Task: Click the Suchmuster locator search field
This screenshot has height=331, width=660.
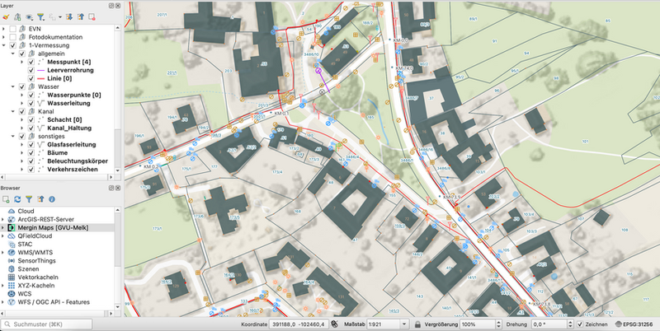Action: pyautogui.click(x=47, y=324)
